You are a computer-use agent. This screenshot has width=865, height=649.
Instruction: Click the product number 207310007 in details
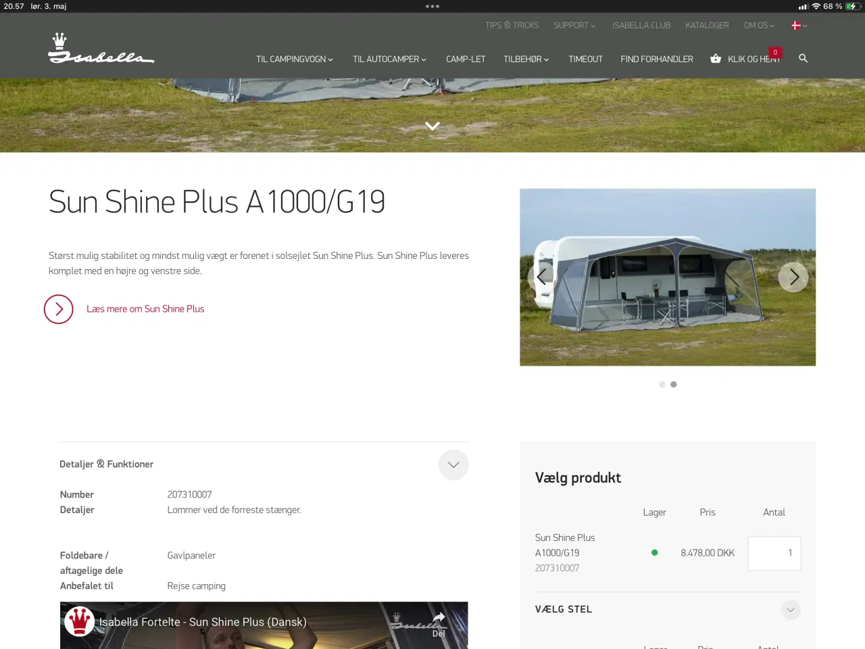(189, 495)
